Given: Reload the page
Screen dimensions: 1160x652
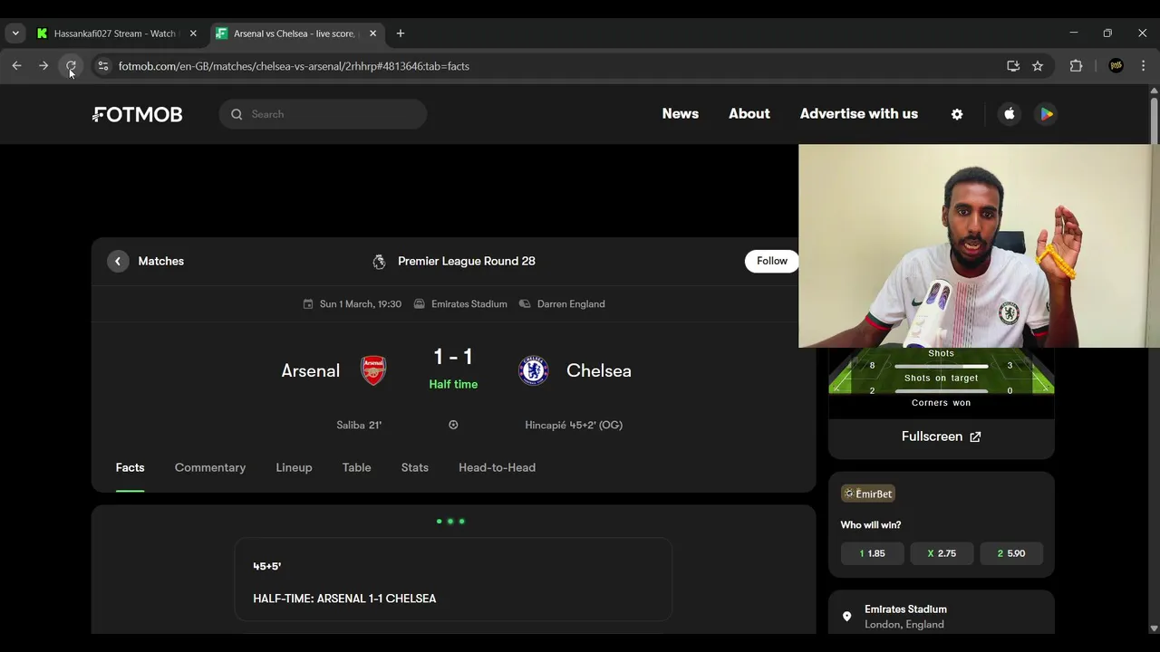Looking at the screenshot, I should point(71,66).
